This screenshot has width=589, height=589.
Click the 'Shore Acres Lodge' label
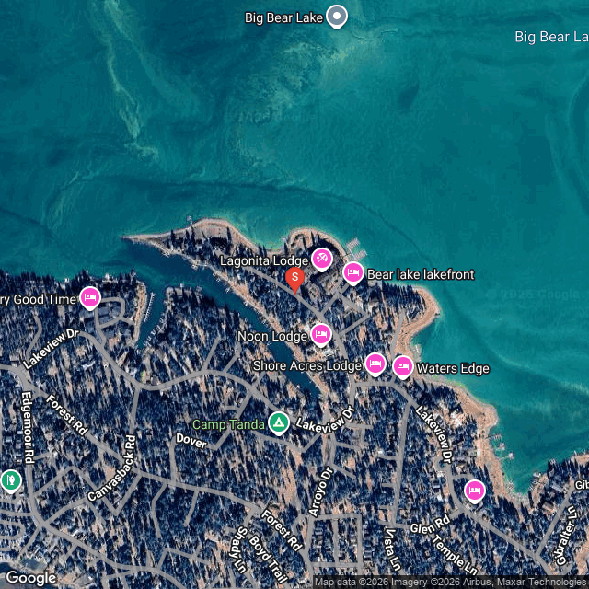coord(306,366)
